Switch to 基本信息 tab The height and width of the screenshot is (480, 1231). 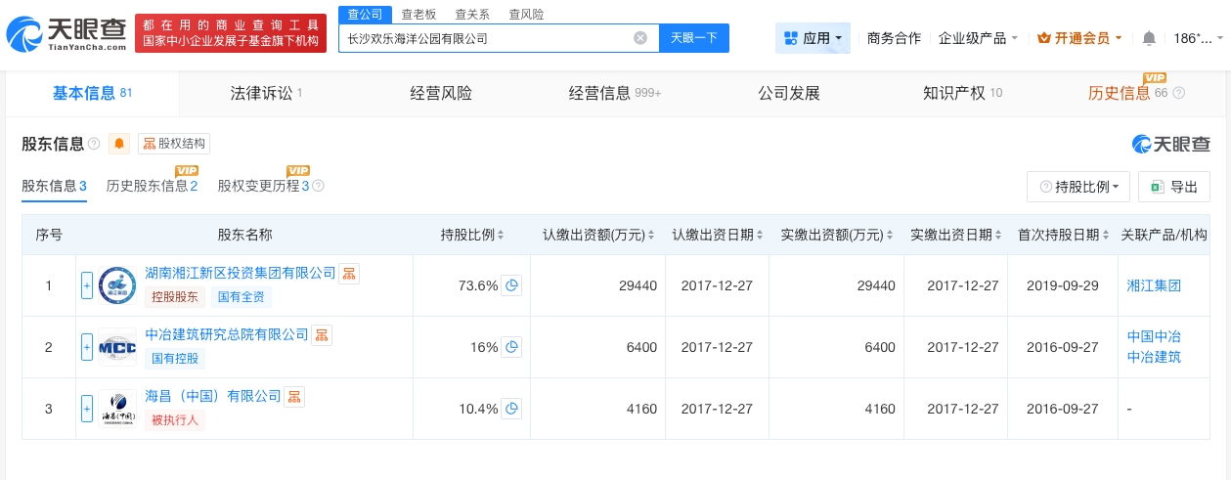[92, 93]
